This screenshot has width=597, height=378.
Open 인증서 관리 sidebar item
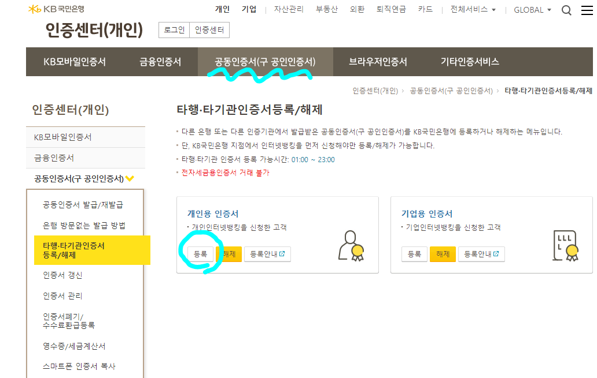62,296
